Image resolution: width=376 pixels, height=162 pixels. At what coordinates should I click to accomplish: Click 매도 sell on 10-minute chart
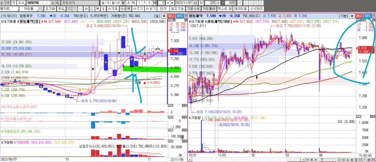[x=368, y=16]
